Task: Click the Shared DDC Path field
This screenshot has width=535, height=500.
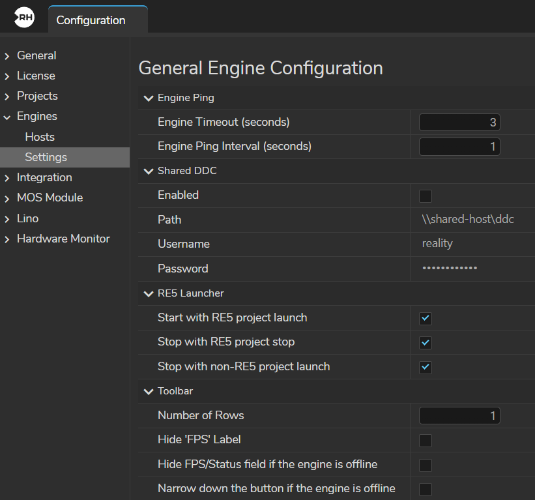Action: [x=468, y=220]
